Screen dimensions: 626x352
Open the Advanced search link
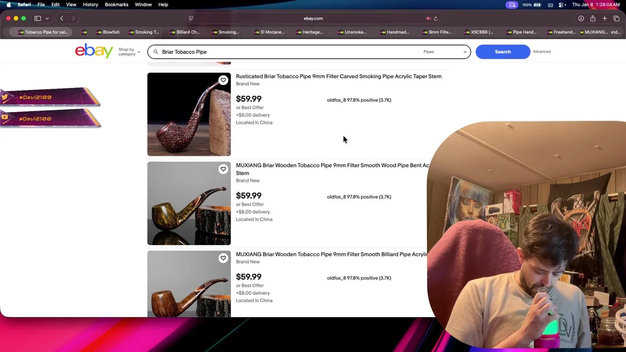[x=541, y=51]
